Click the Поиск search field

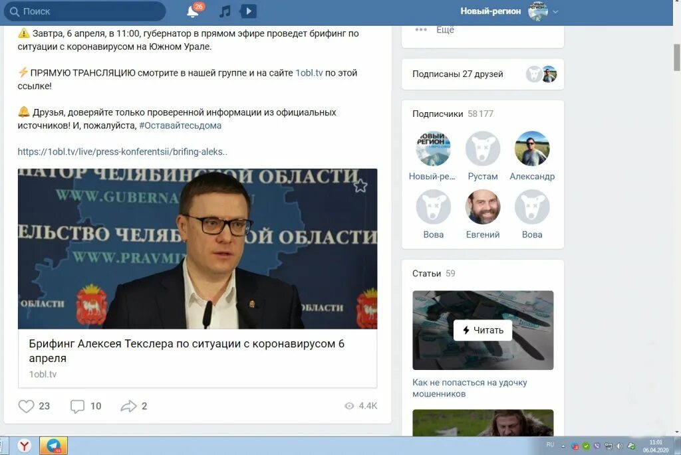click(x=84, y=11)
